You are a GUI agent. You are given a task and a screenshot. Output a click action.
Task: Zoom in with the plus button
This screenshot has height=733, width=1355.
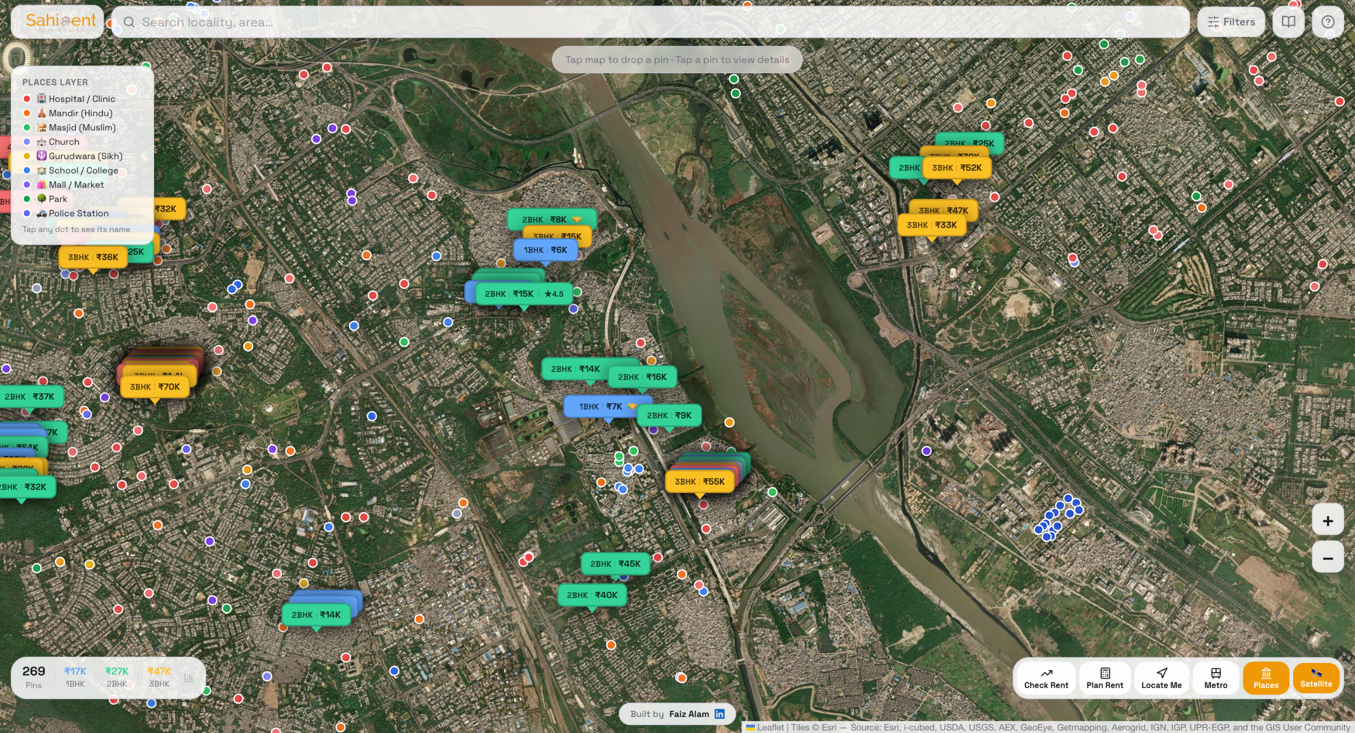click(1327, 521)
